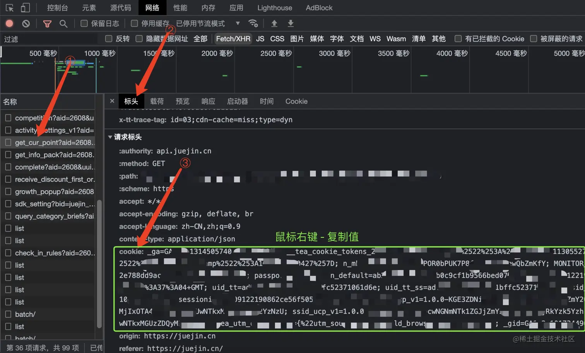585x353 pixels.
Task: Close the request details panel
Action: tap(112, 101)
